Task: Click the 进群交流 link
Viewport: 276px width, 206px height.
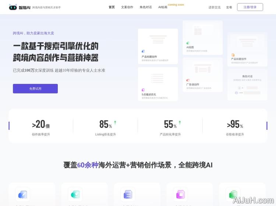Action: [x=214, y=7]
